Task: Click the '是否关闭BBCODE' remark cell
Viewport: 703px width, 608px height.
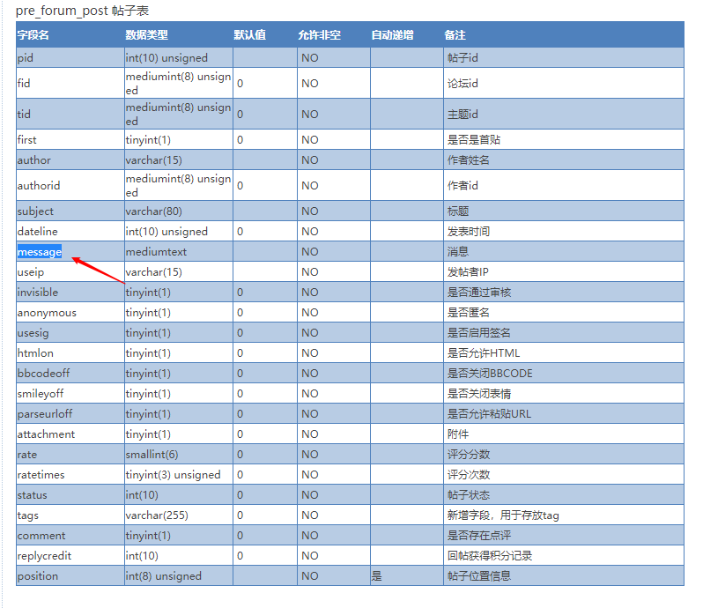Action: click(564, 373)
